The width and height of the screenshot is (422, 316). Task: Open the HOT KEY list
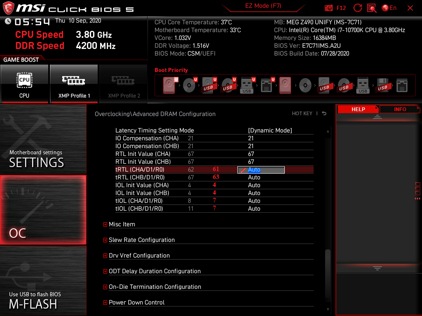tap(302, 114)
